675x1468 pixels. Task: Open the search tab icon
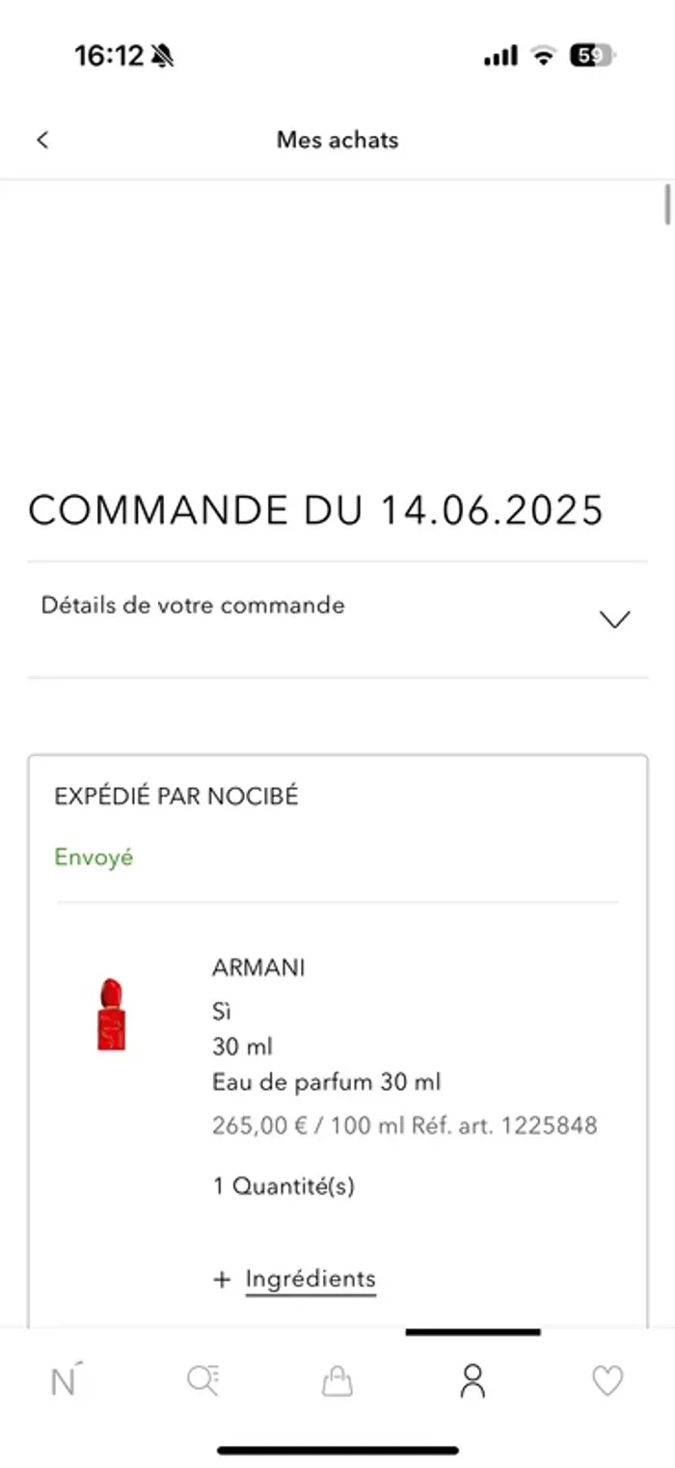pos(202,1381)
